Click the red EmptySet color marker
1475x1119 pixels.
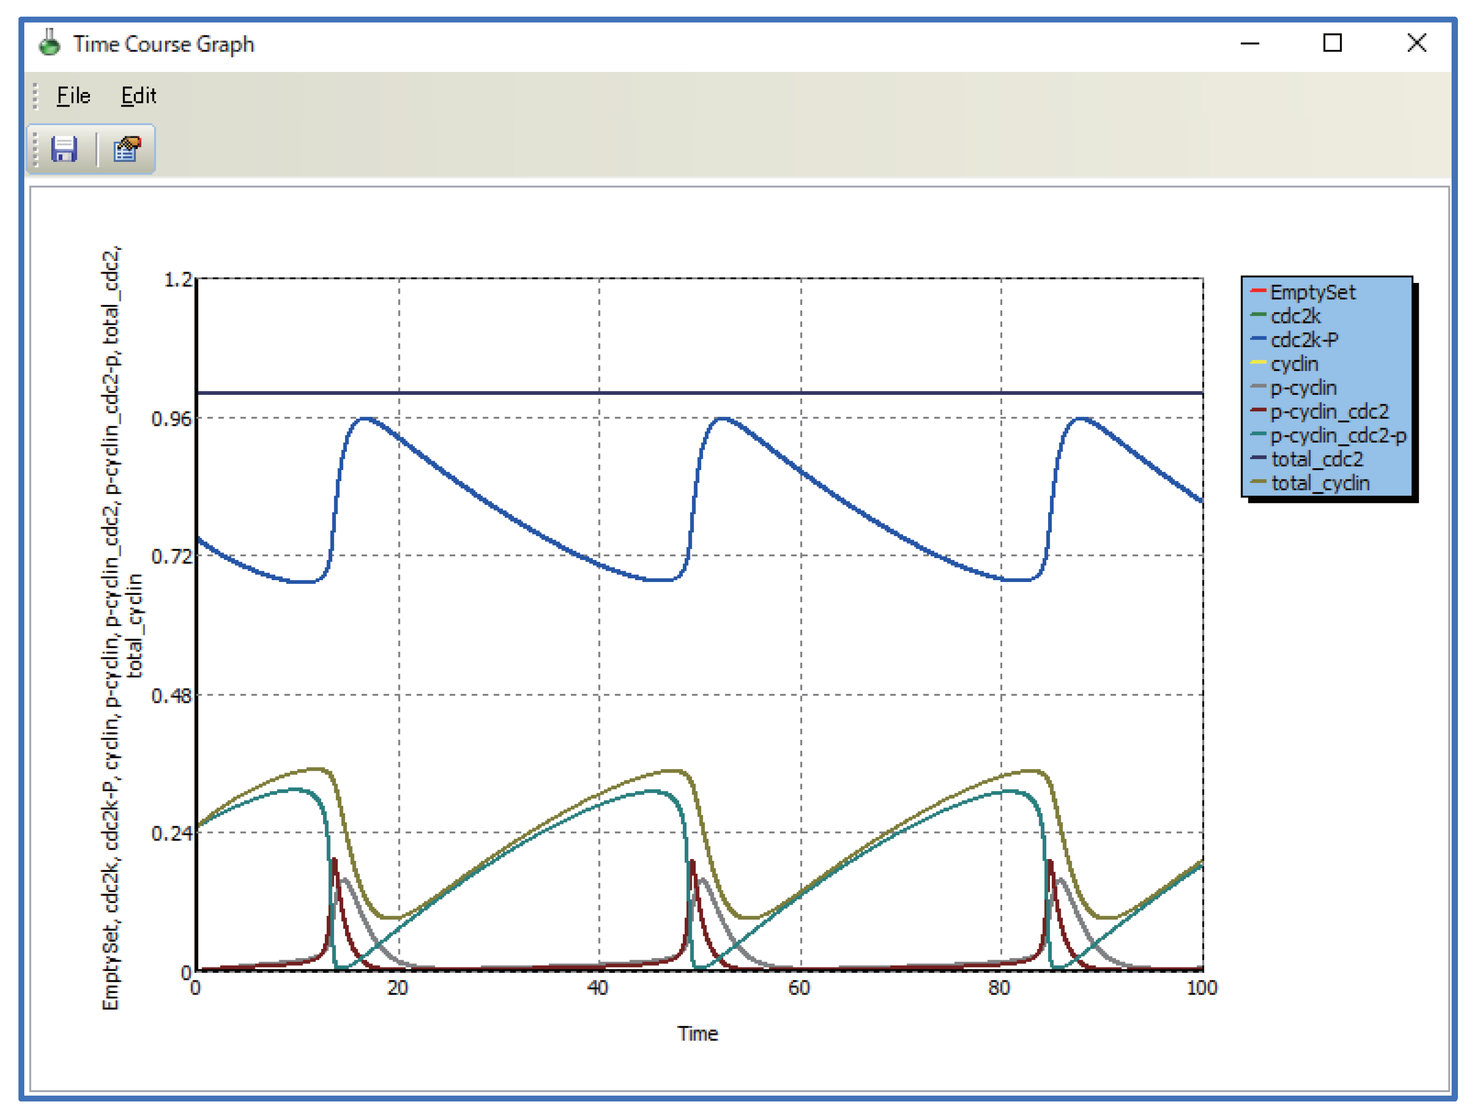coord(1258,291)
